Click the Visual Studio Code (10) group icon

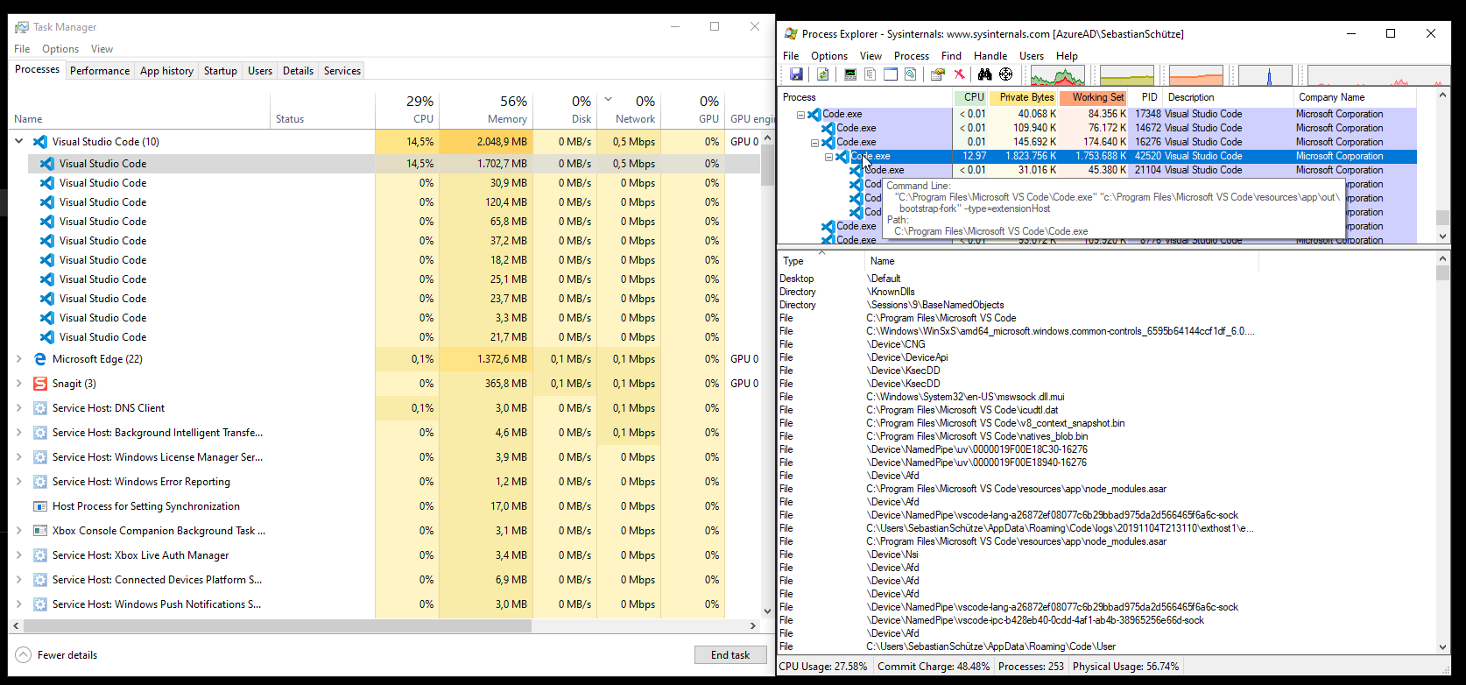(x=39, y=142)
